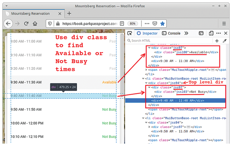Click the past 9:20 AM - 11:20 AM slot
This screenshot has height=146, width=232.
[64, 69]
